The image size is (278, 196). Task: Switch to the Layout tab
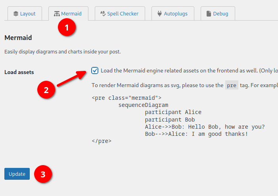pos(25,13)
